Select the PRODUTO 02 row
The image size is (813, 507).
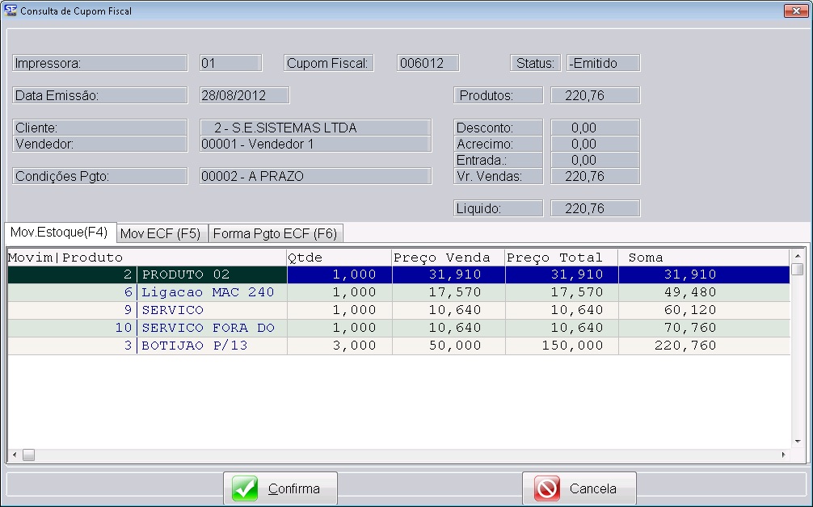coord(212,274)
